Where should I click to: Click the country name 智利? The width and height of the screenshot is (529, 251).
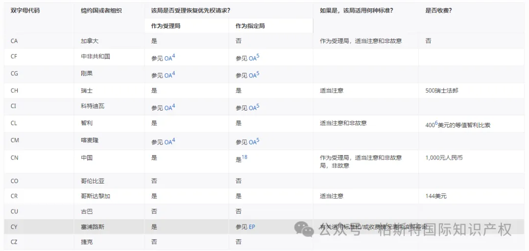86,123
